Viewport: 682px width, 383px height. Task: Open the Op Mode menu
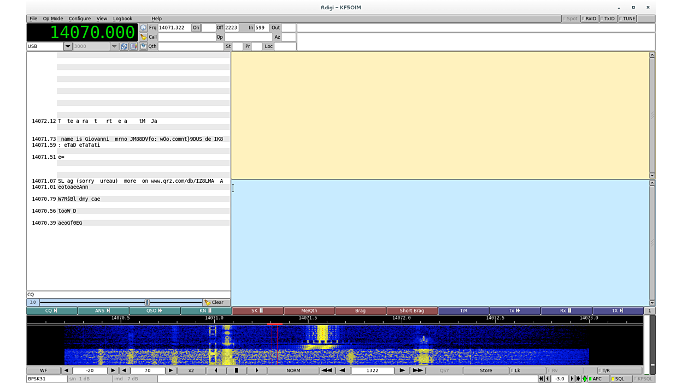click(53, 19)
